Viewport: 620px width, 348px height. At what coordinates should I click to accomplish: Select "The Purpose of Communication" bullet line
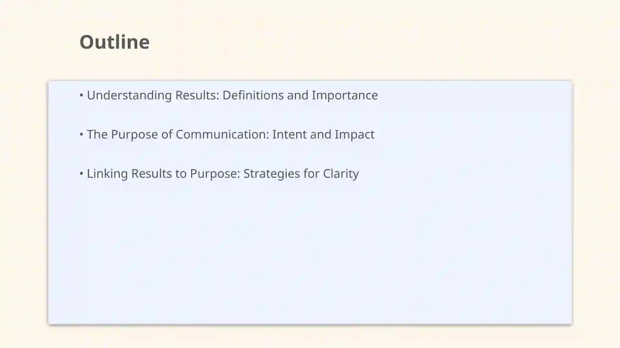coord(227,134)
